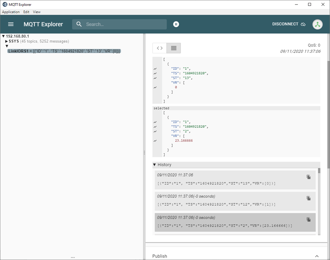The height and width of the screenshot is (260, 330).
Task: Collapse the History section
Action: [x=154, y=165]
